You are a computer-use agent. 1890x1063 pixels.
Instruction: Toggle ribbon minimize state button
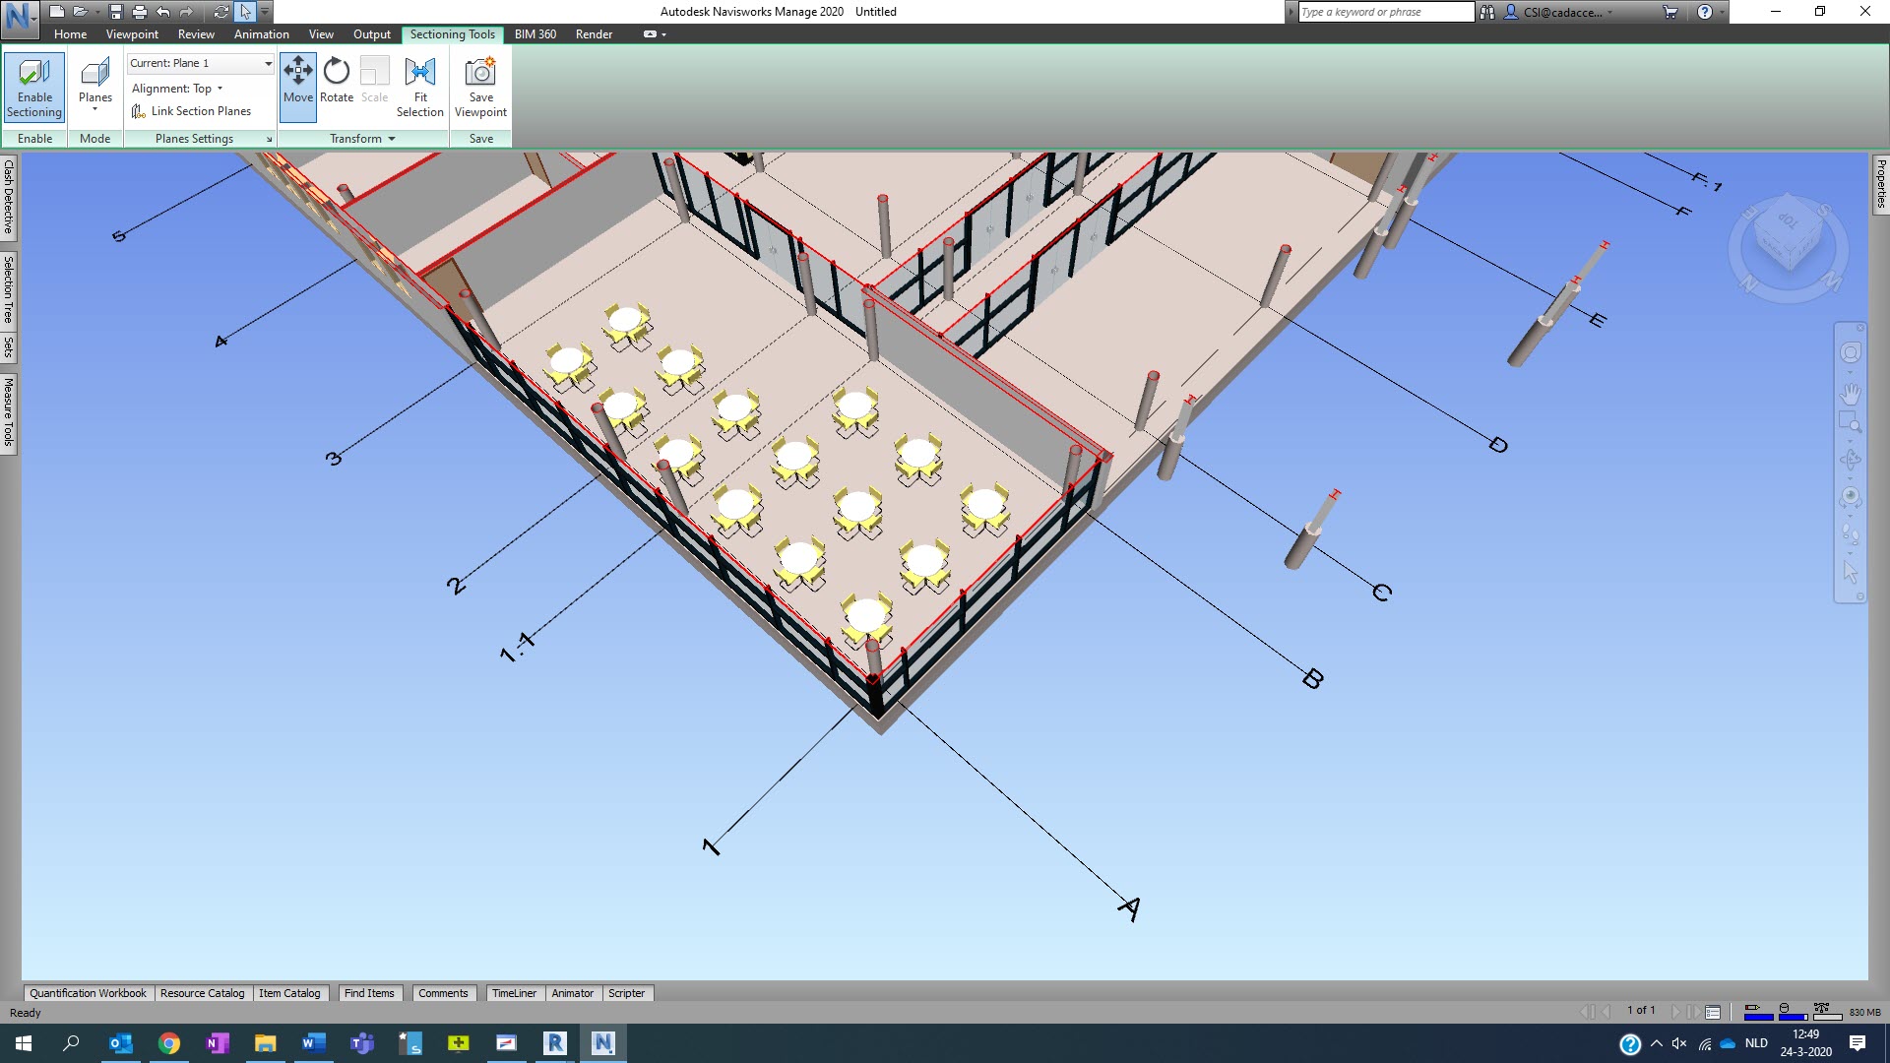tap(650, 34)
